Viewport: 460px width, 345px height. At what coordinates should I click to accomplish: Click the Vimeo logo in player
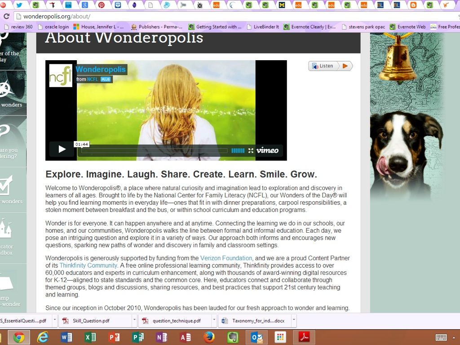click(x=267, y=150)
